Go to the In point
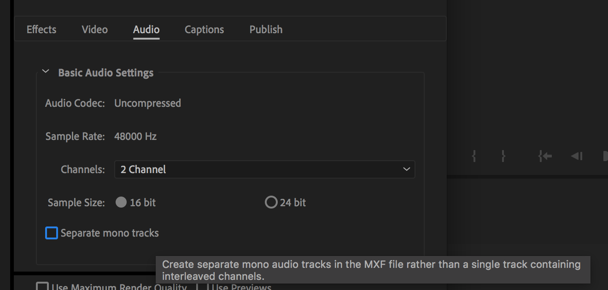This screenshot has height=290, width=608. pos(544,156)
